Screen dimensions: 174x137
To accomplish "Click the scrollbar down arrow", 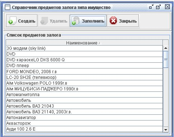I will coord(166,129).
